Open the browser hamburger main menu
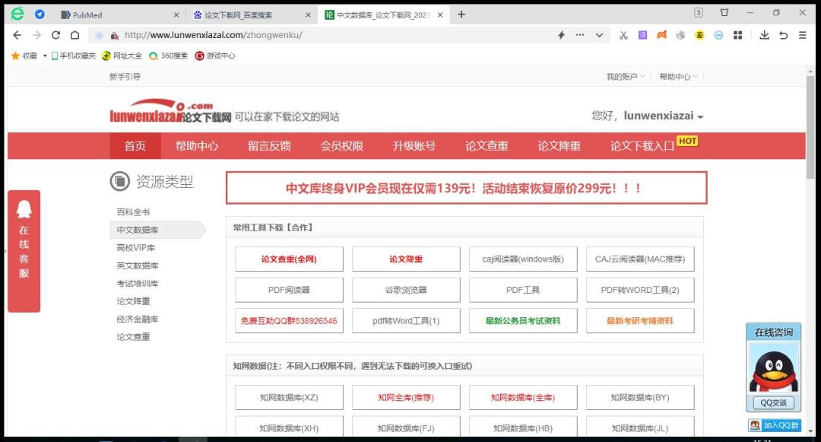The image size is (821, 442). click(x=802, y=35)
